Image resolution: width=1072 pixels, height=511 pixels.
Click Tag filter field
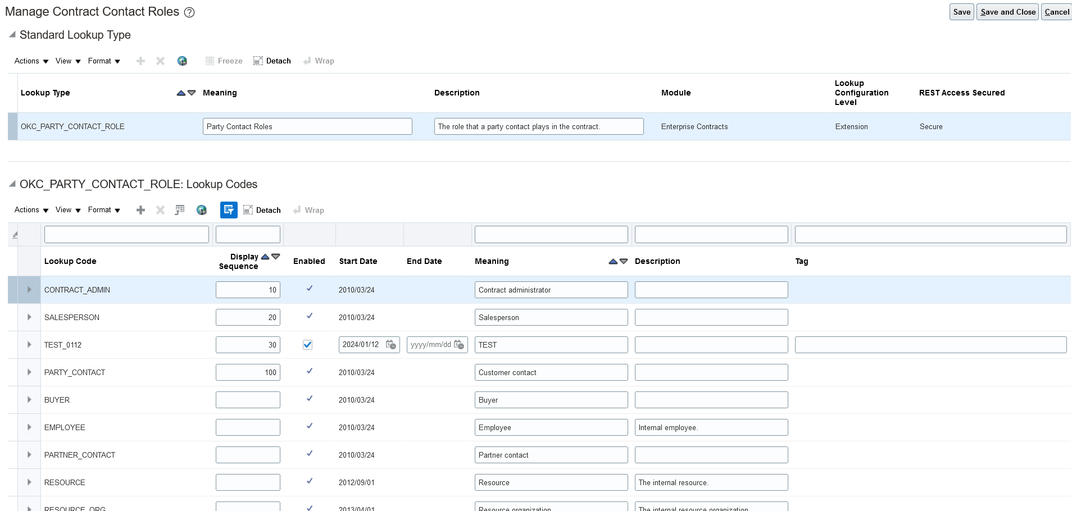[930, 235]
